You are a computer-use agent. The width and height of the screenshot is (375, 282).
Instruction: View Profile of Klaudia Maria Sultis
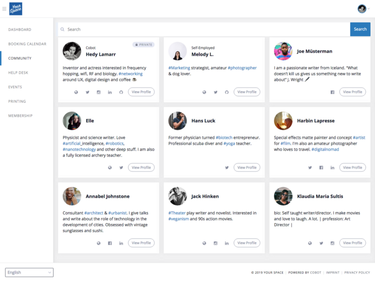[352, 243]
